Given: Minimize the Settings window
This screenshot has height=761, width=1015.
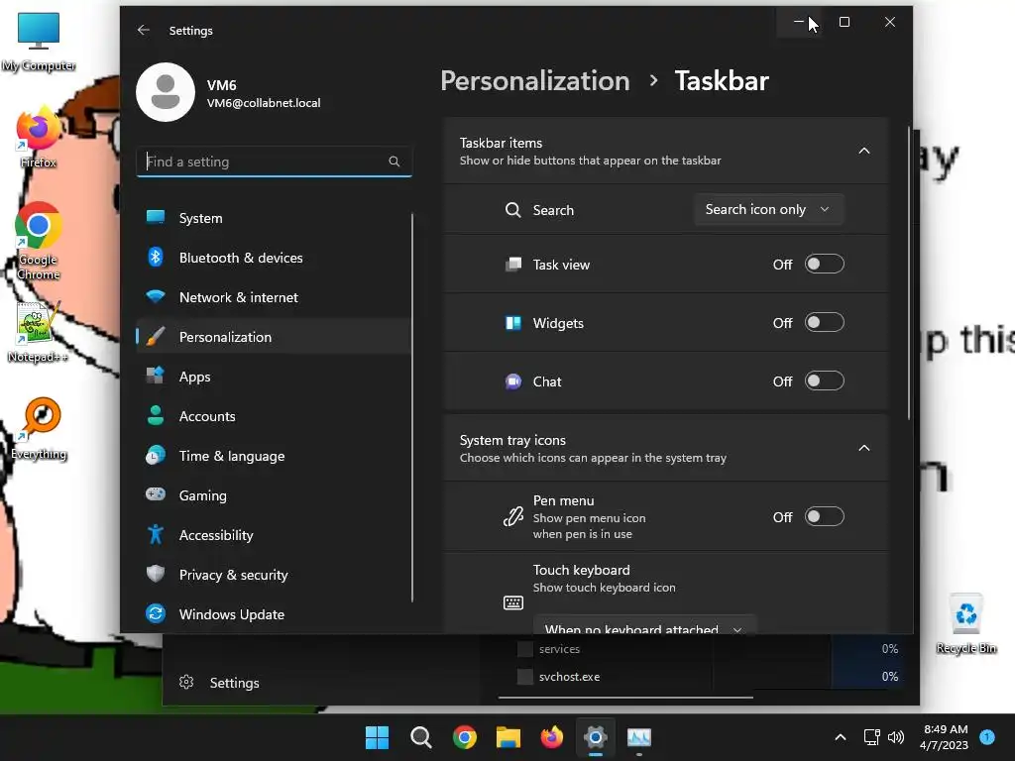Looking at the screenshot, I should click(x=799, y=22).
